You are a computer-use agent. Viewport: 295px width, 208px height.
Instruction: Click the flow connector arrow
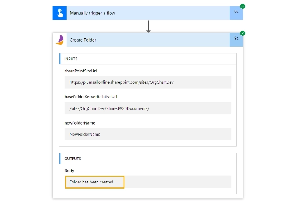tap(149, 26)
